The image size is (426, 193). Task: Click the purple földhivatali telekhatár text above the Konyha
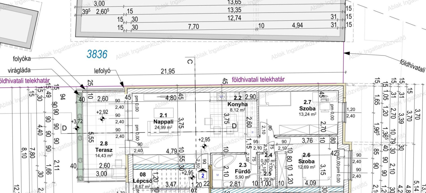(258, 79)
